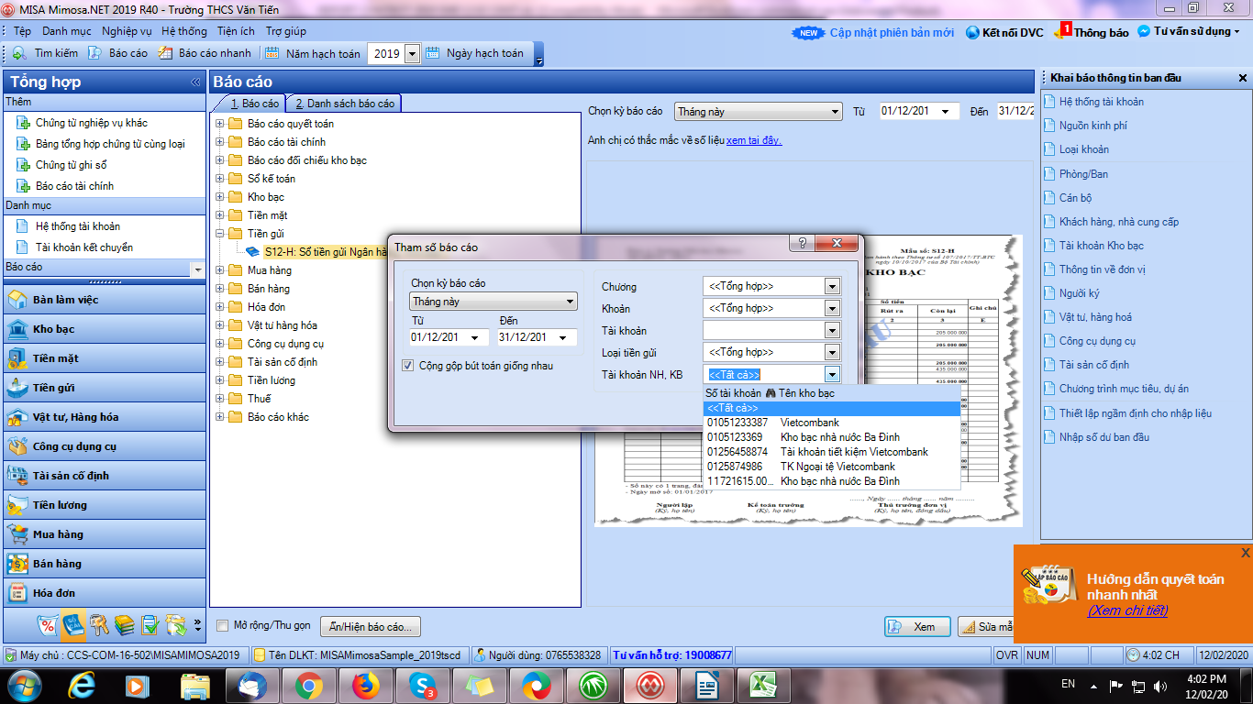The image size is (1253, 704).
Task: Open the Danh mục menu
Action: pyautogui.click(x=67, y=31)
